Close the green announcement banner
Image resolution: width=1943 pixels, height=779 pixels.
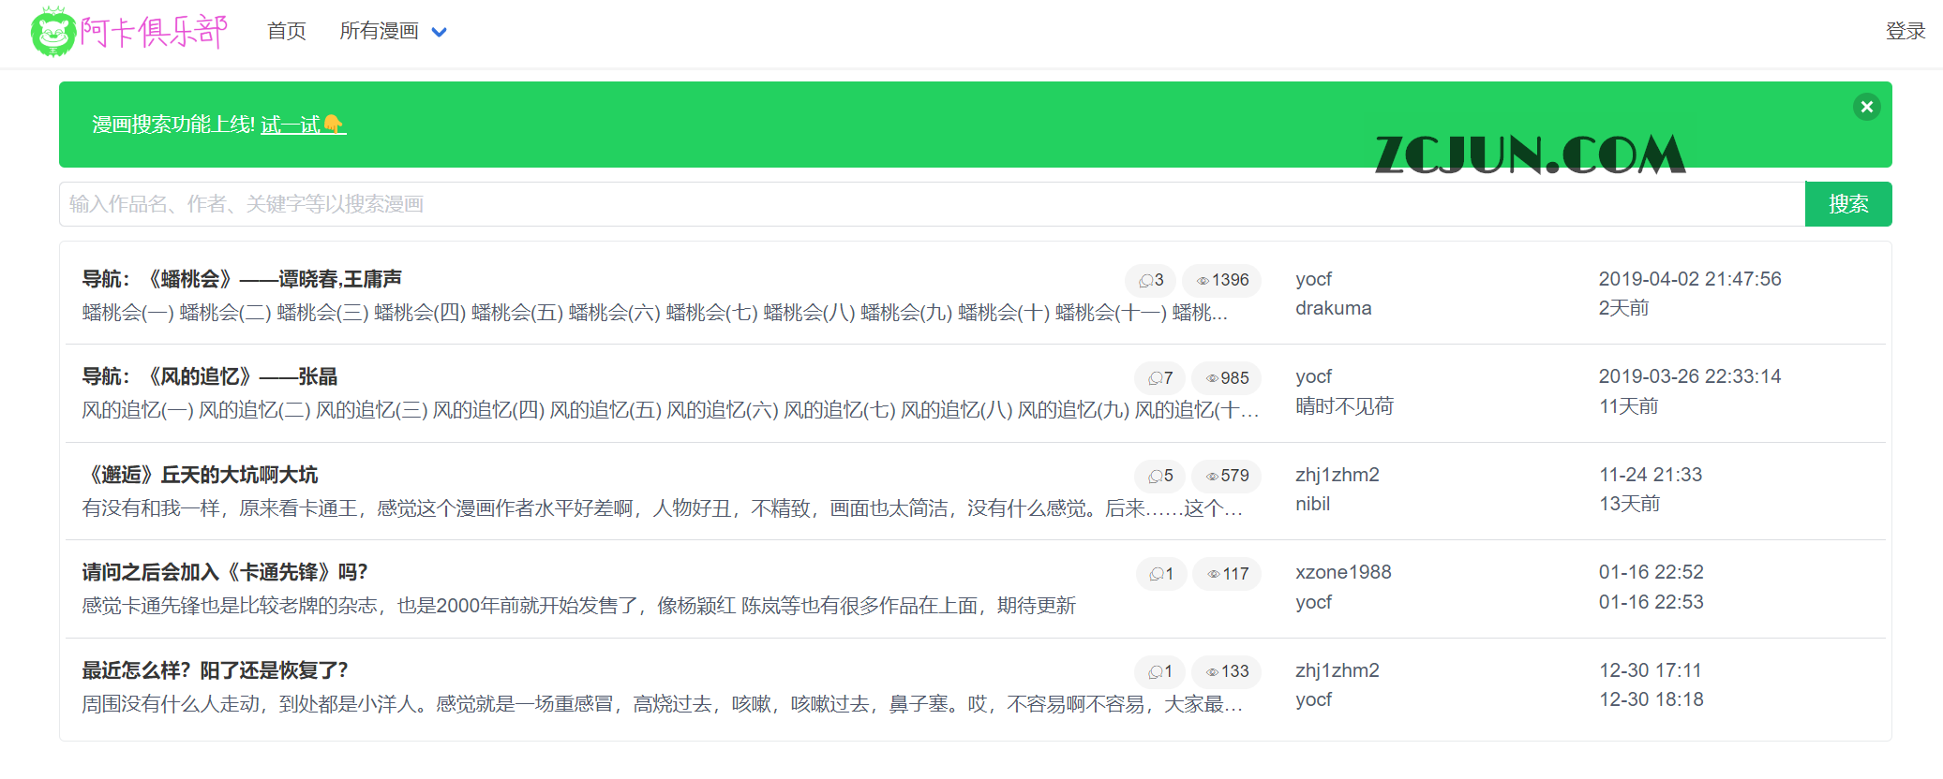click(x=1866, y=107)
